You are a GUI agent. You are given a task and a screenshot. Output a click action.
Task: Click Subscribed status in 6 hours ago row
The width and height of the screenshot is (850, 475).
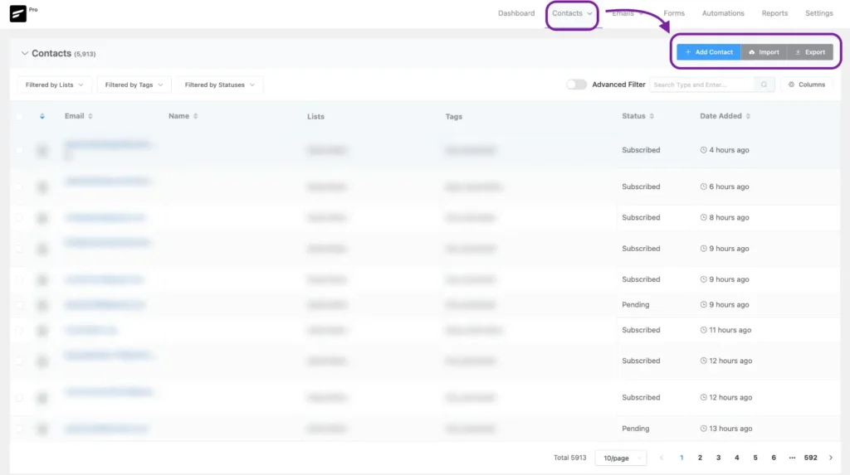(x=641, y=187)
